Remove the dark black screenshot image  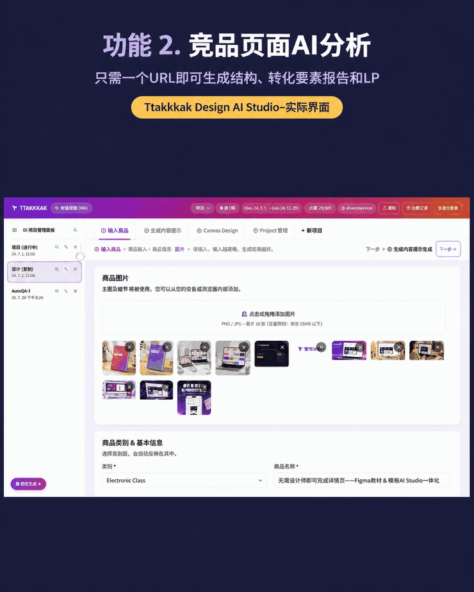tap(282, 347)
